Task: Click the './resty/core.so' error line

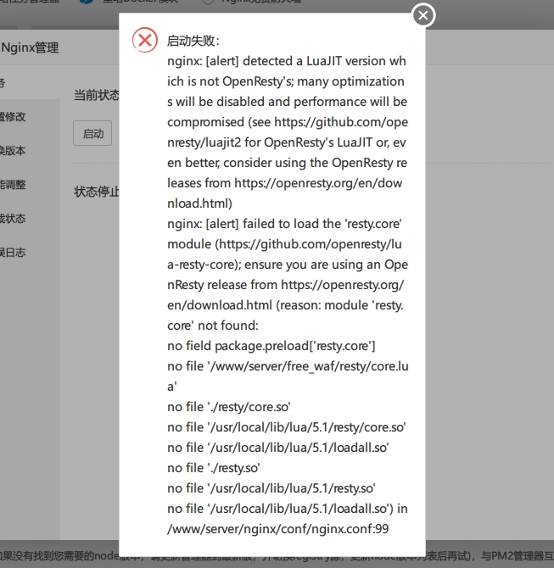Action: tap(229, 407)
